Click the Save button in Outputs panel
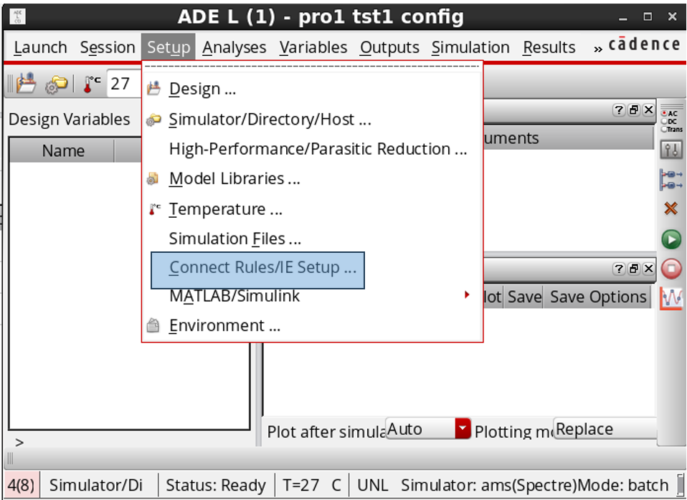 coord(524,297)
